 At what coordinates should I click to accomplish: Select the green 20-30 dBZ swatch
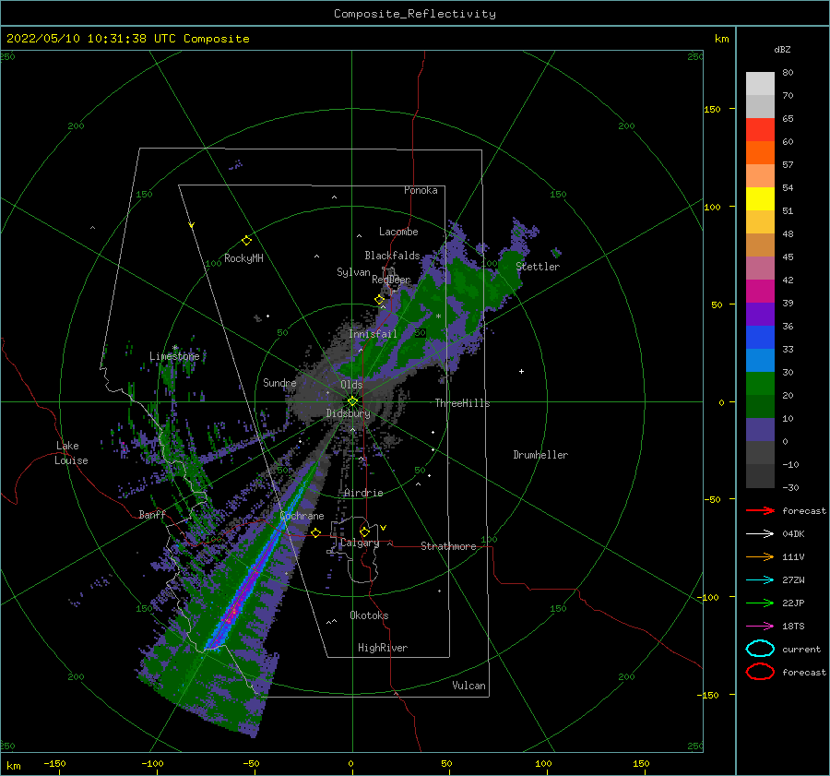tap(760, 384)
